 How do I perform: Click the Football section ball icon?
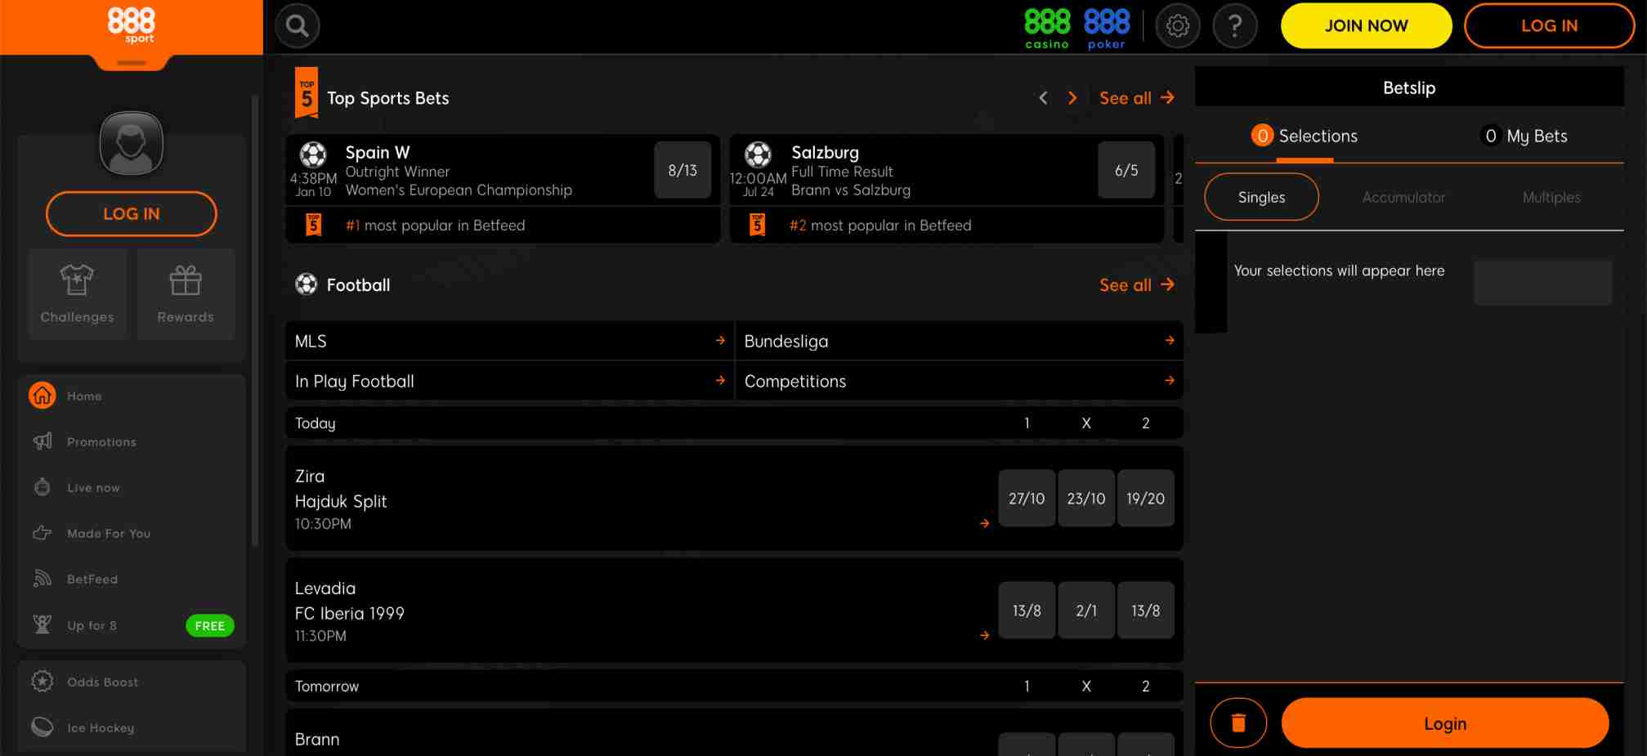[x=307, y=284]
